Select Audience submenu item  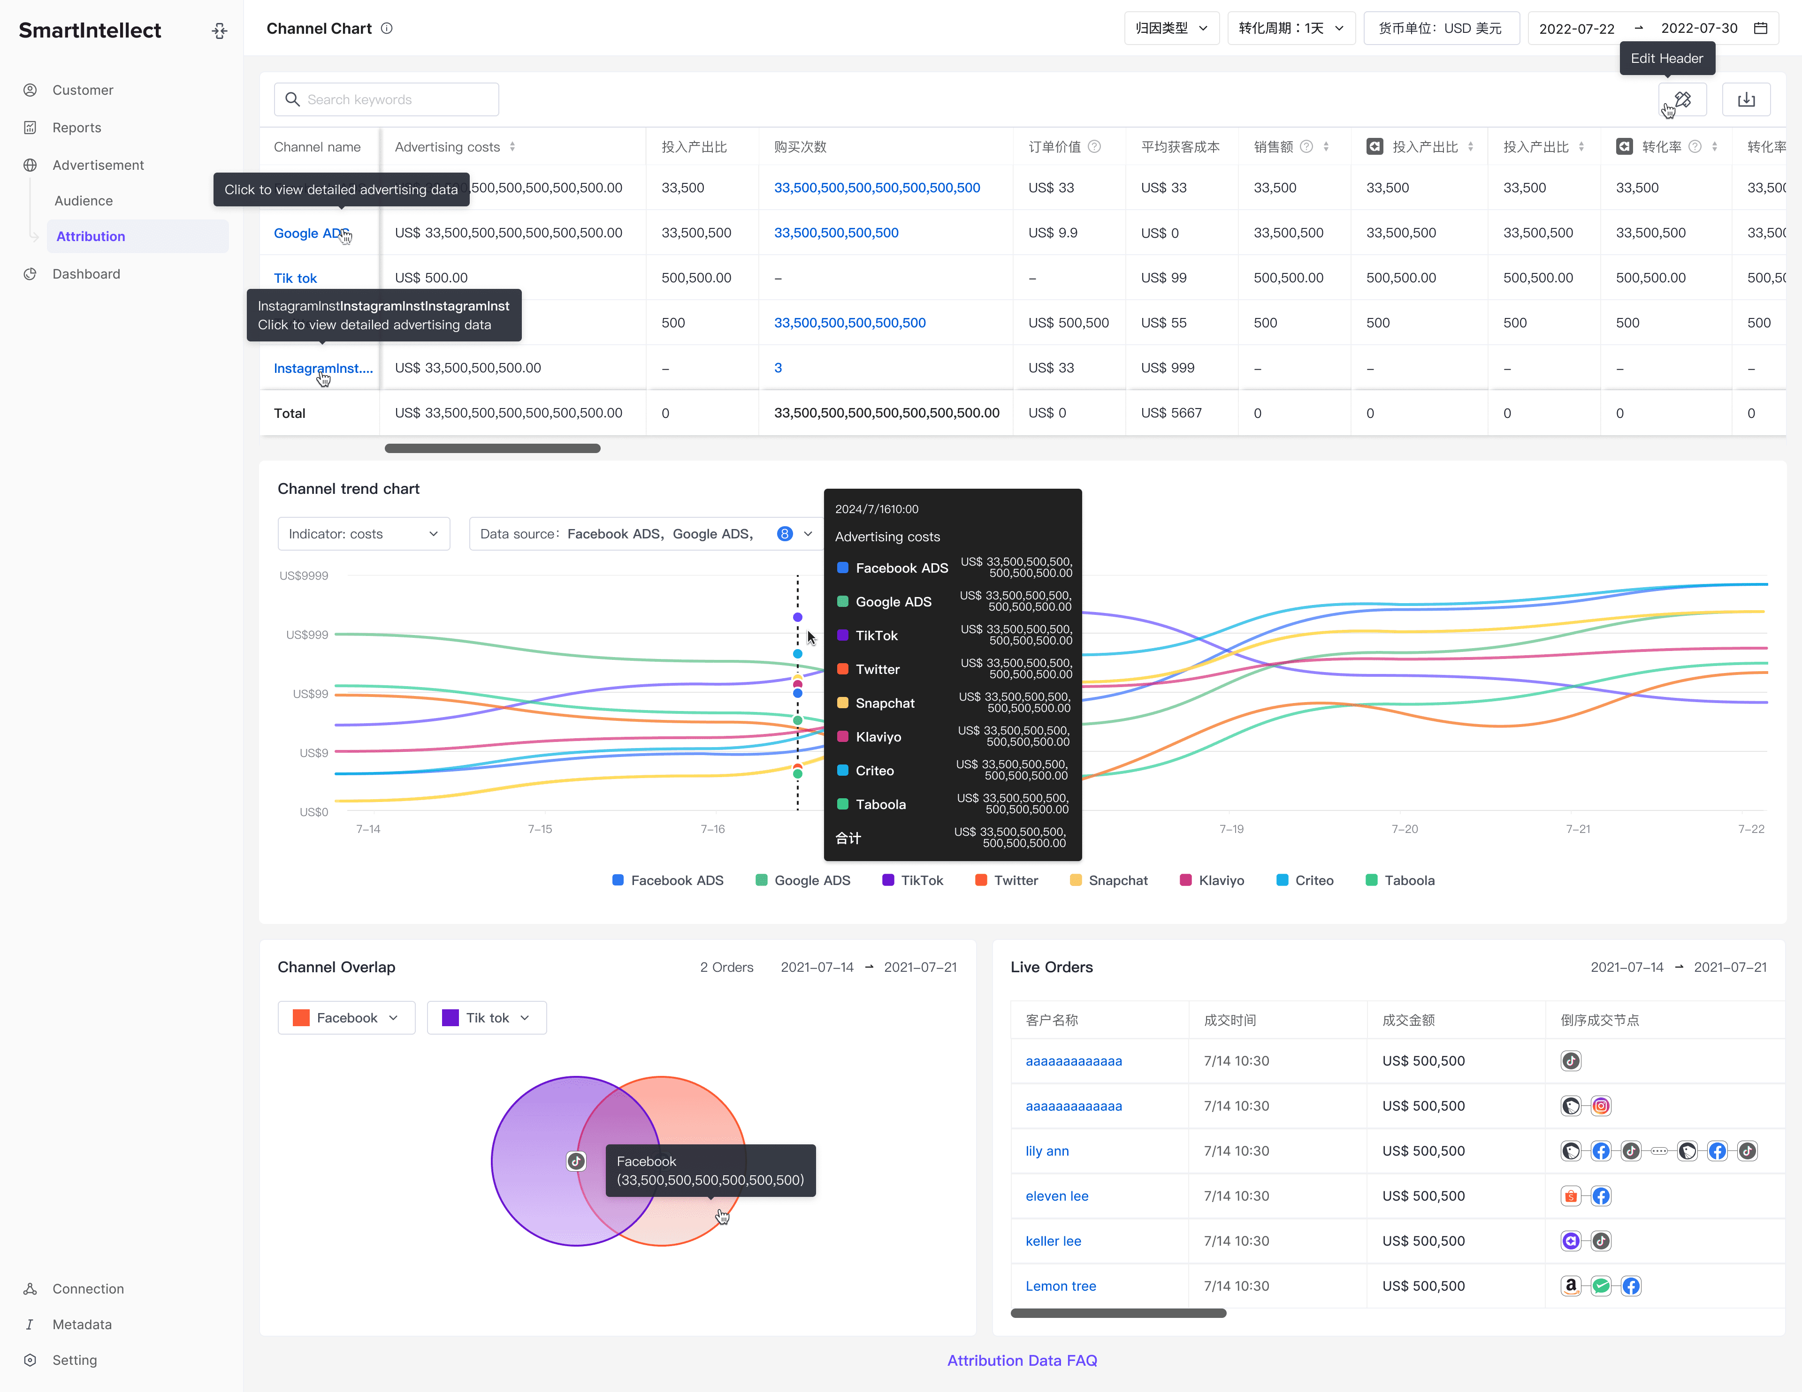pos(84,200)
